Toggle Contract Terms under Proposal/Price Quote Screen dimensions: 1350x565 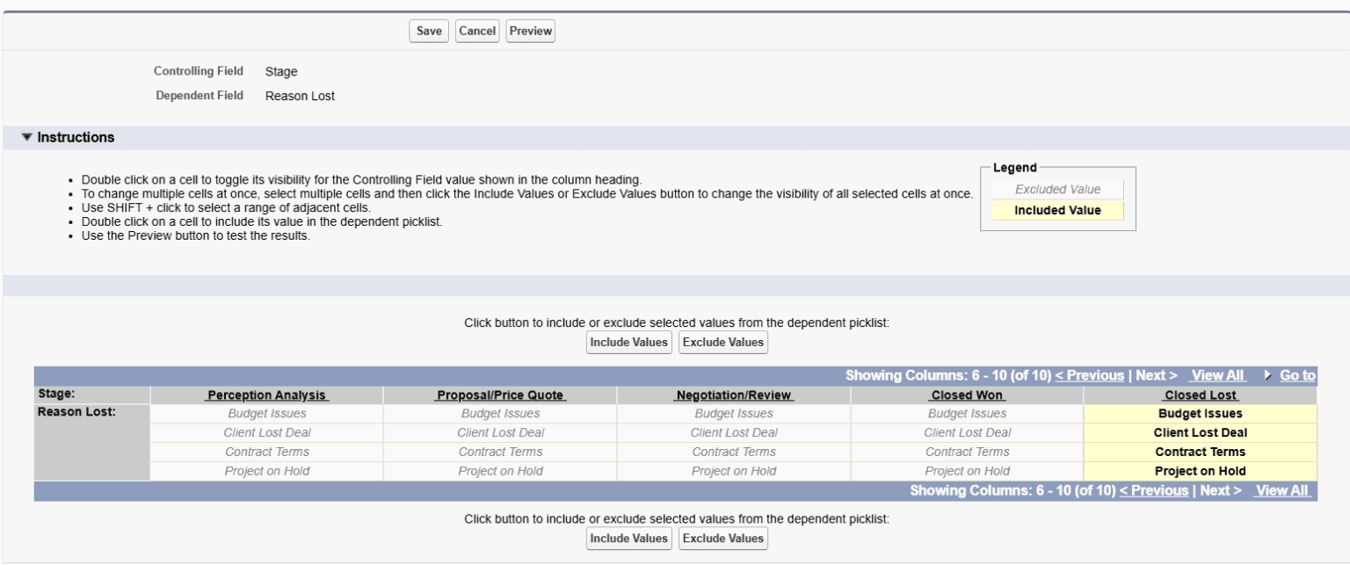tap(497, 451)
